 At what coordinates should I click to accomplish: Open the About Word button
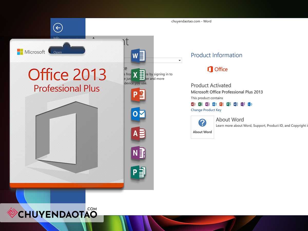[x=202, y=127]
